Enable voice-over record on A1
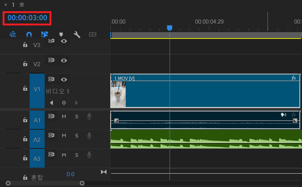Screen dimensions: 302x187 click(x=89, y=116)
